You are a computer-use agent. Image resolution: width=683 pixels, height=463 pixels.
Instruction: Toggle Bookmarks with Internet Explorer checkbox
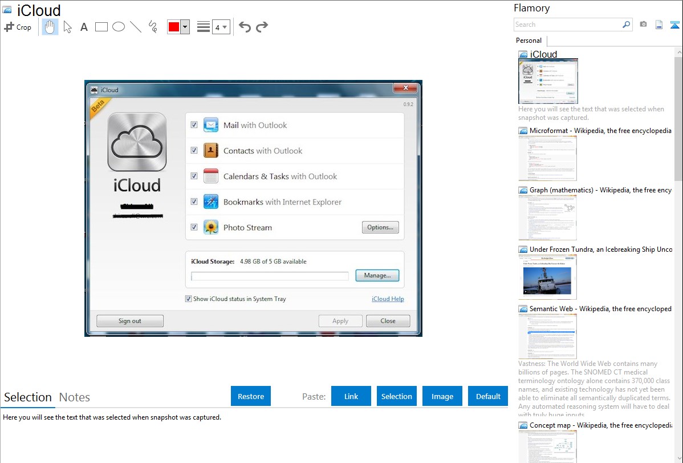194,202
